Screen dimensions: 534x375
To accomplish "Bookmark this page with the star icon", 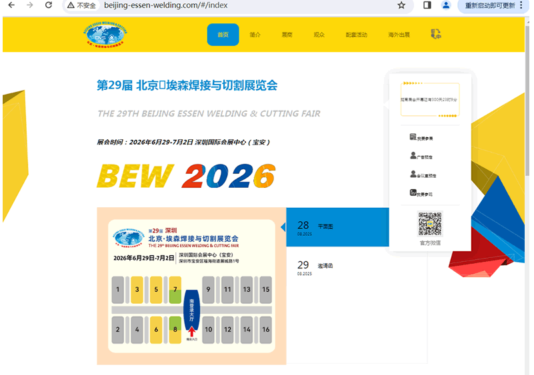I will click(x=401, y=5).
